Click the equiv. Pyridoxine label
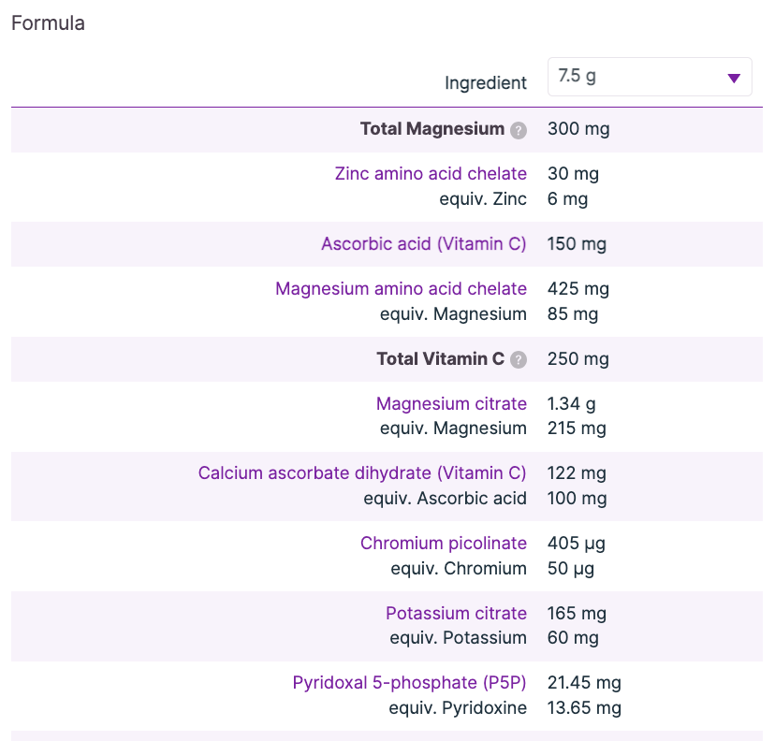The height and width of the screenshot is (741, 775). 458,707
